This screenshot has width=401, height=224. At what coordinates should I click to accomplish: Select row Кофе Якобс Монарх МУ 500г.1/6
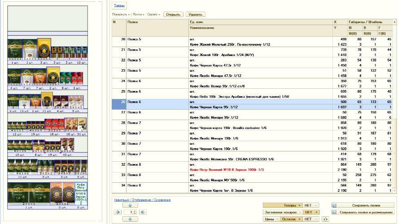252,178
